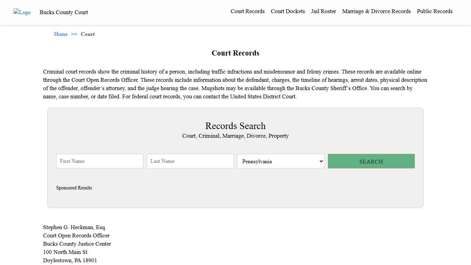Viewport: 471px width, 265px height.
Task: Focus the Last Name input box
Action: 190,161
